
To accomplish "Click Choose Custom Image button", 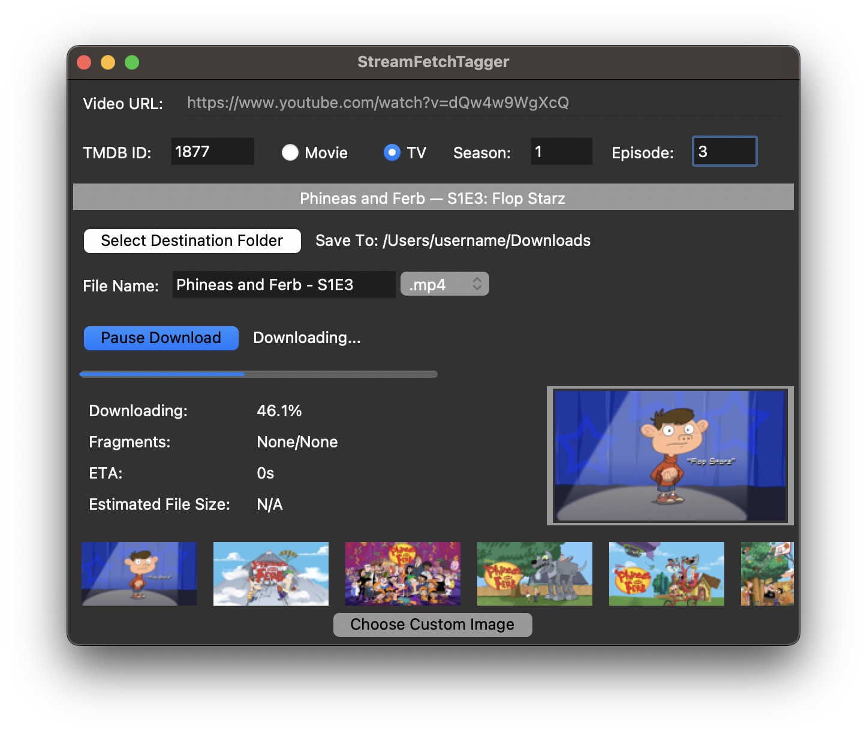I will pyautogui.click(x=433, y=624).
